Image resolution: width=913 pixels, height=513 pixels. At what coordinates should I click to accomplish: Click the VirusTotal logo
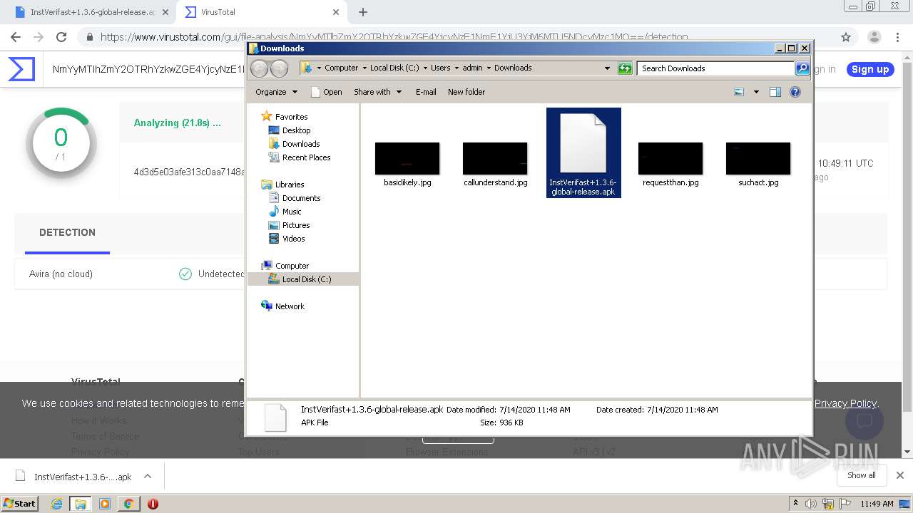pos(21,69)
